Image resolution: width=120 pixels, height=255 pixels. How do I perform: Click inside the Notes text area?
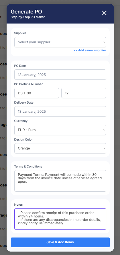(x=60, y=219)
